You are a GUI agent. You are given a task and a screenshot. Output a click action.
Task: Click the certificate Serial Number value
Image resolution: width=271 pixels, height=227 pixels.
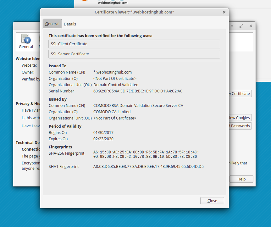click(x=138, y=91)
